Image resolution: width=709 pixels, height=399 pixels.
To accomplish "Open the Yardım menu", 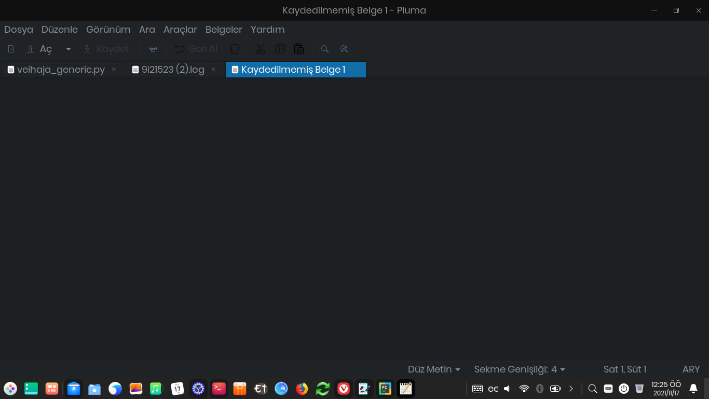I will [x=267, y=30].
